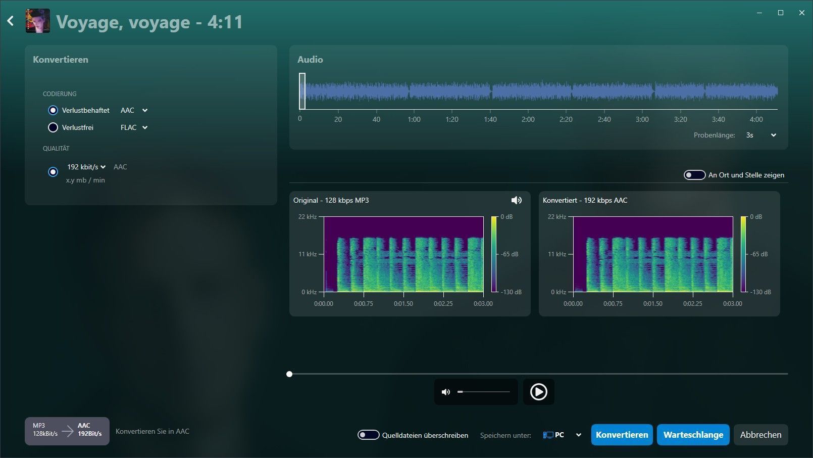Click the MP3 to AAC conversion badge

click(x=67, y=431)
